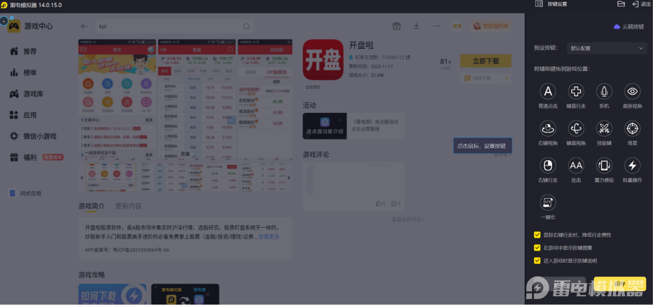
Task: Click 同步应用 sync apps entry
Action: coord(26,194)
